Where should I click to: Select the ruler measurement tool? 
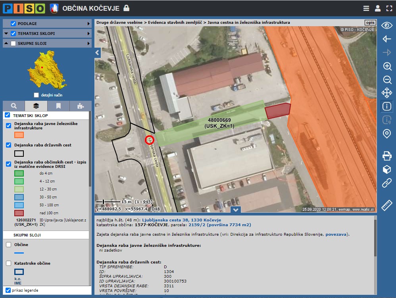(x=387, y=205)
